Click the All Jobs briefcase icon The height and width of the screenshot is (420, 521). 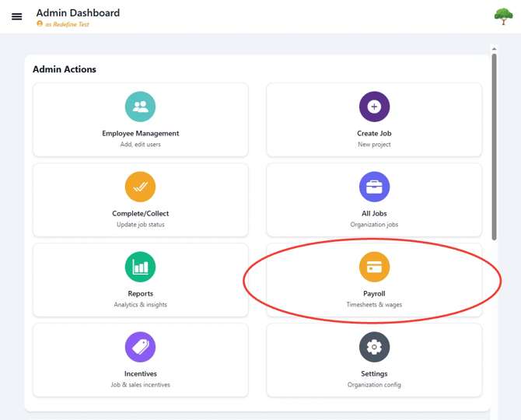374,187
